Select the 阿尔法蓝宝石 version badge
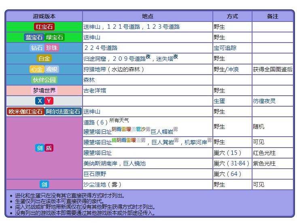The image size is (297, 223). pyautogui.click(x=63, y=111)
